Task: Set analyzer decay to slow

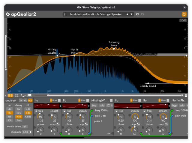Action: pos(19,113)
